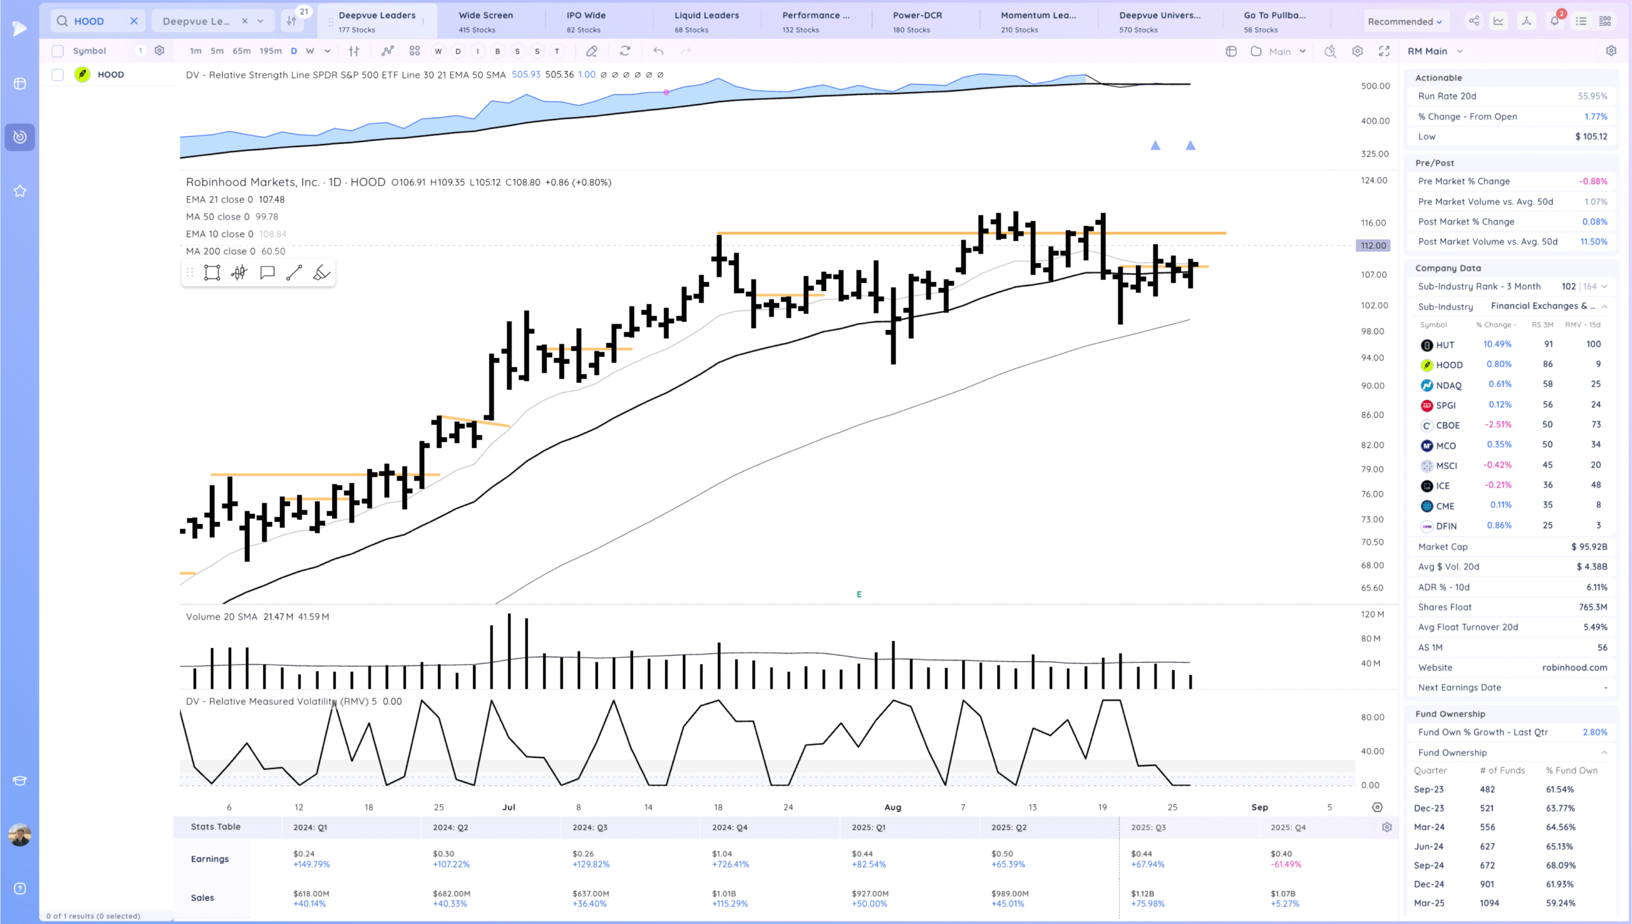1632x924 pixels.
Task: Expand the RM Main panel dropdown
Action: point(1460,51)
